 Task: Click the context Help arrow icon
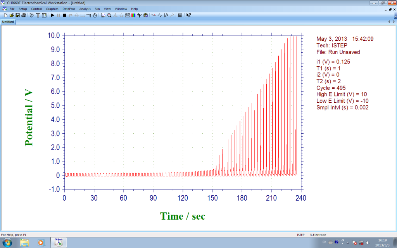(x=188, y=15)
